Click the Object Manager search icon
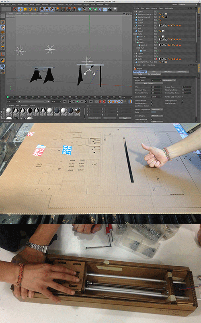This screenshot has height=323, width=201. pyautogui.click(x=188, y=8)
